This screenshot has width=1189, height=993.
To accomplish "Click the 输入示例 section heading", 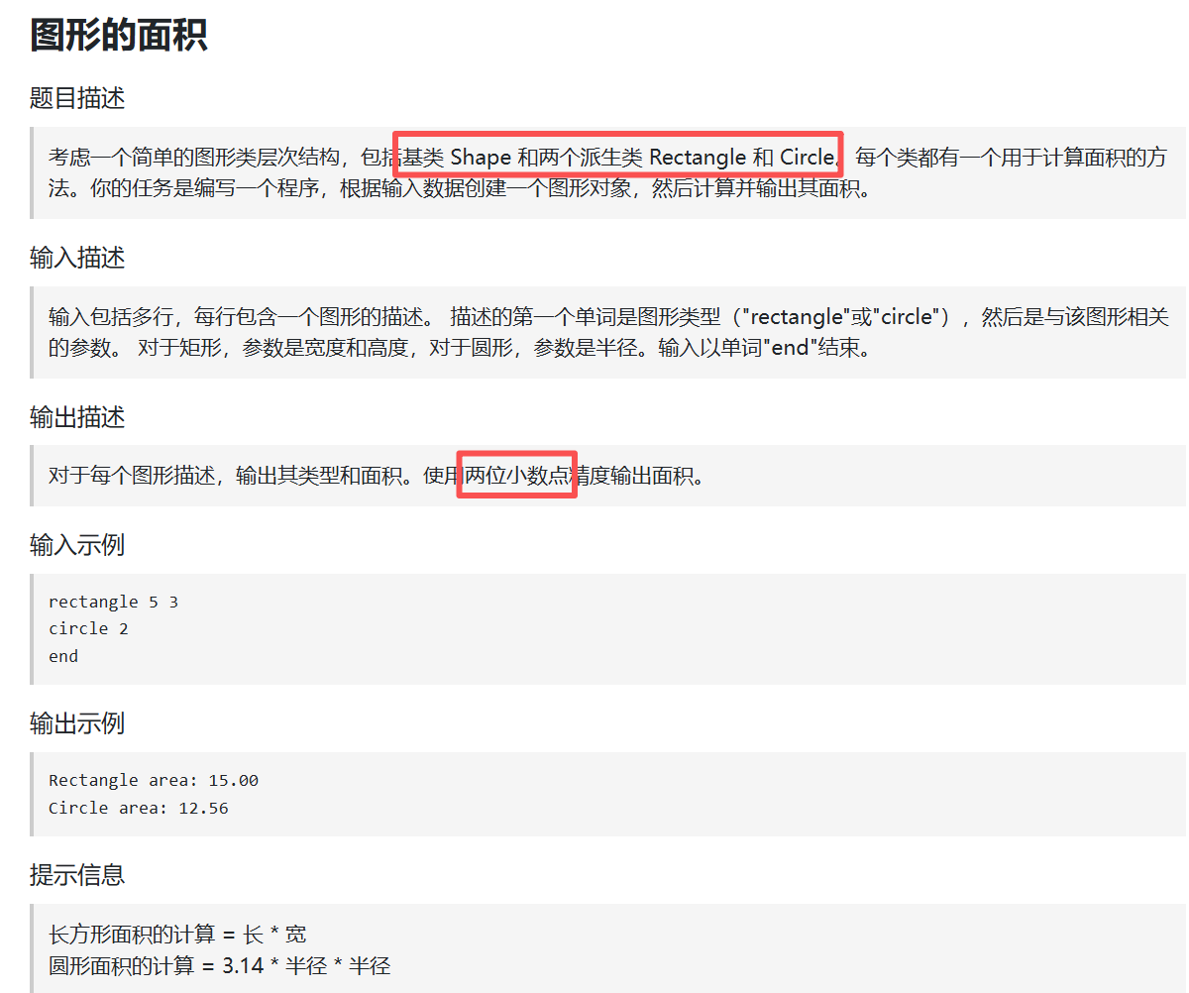I will coord(77,545).
